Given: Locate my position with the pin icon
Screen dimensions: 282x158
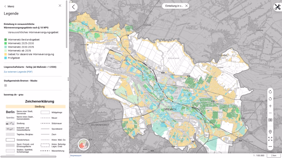Looking at the screenshot, I should pyautogui.click(x=270, y=131).
